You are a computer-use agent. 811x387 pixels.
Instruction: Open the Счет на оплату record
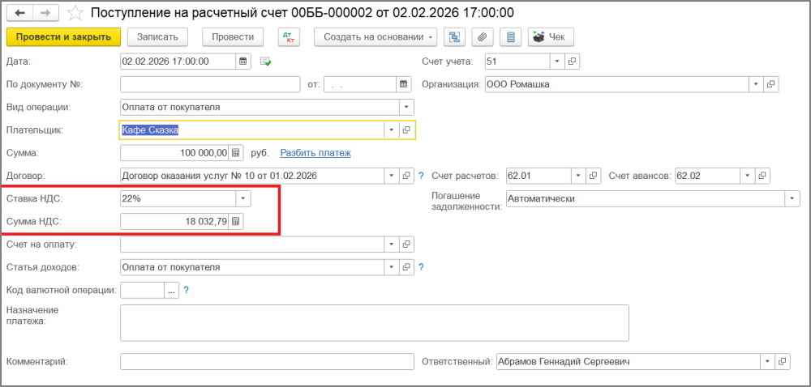tap(406, 244)
